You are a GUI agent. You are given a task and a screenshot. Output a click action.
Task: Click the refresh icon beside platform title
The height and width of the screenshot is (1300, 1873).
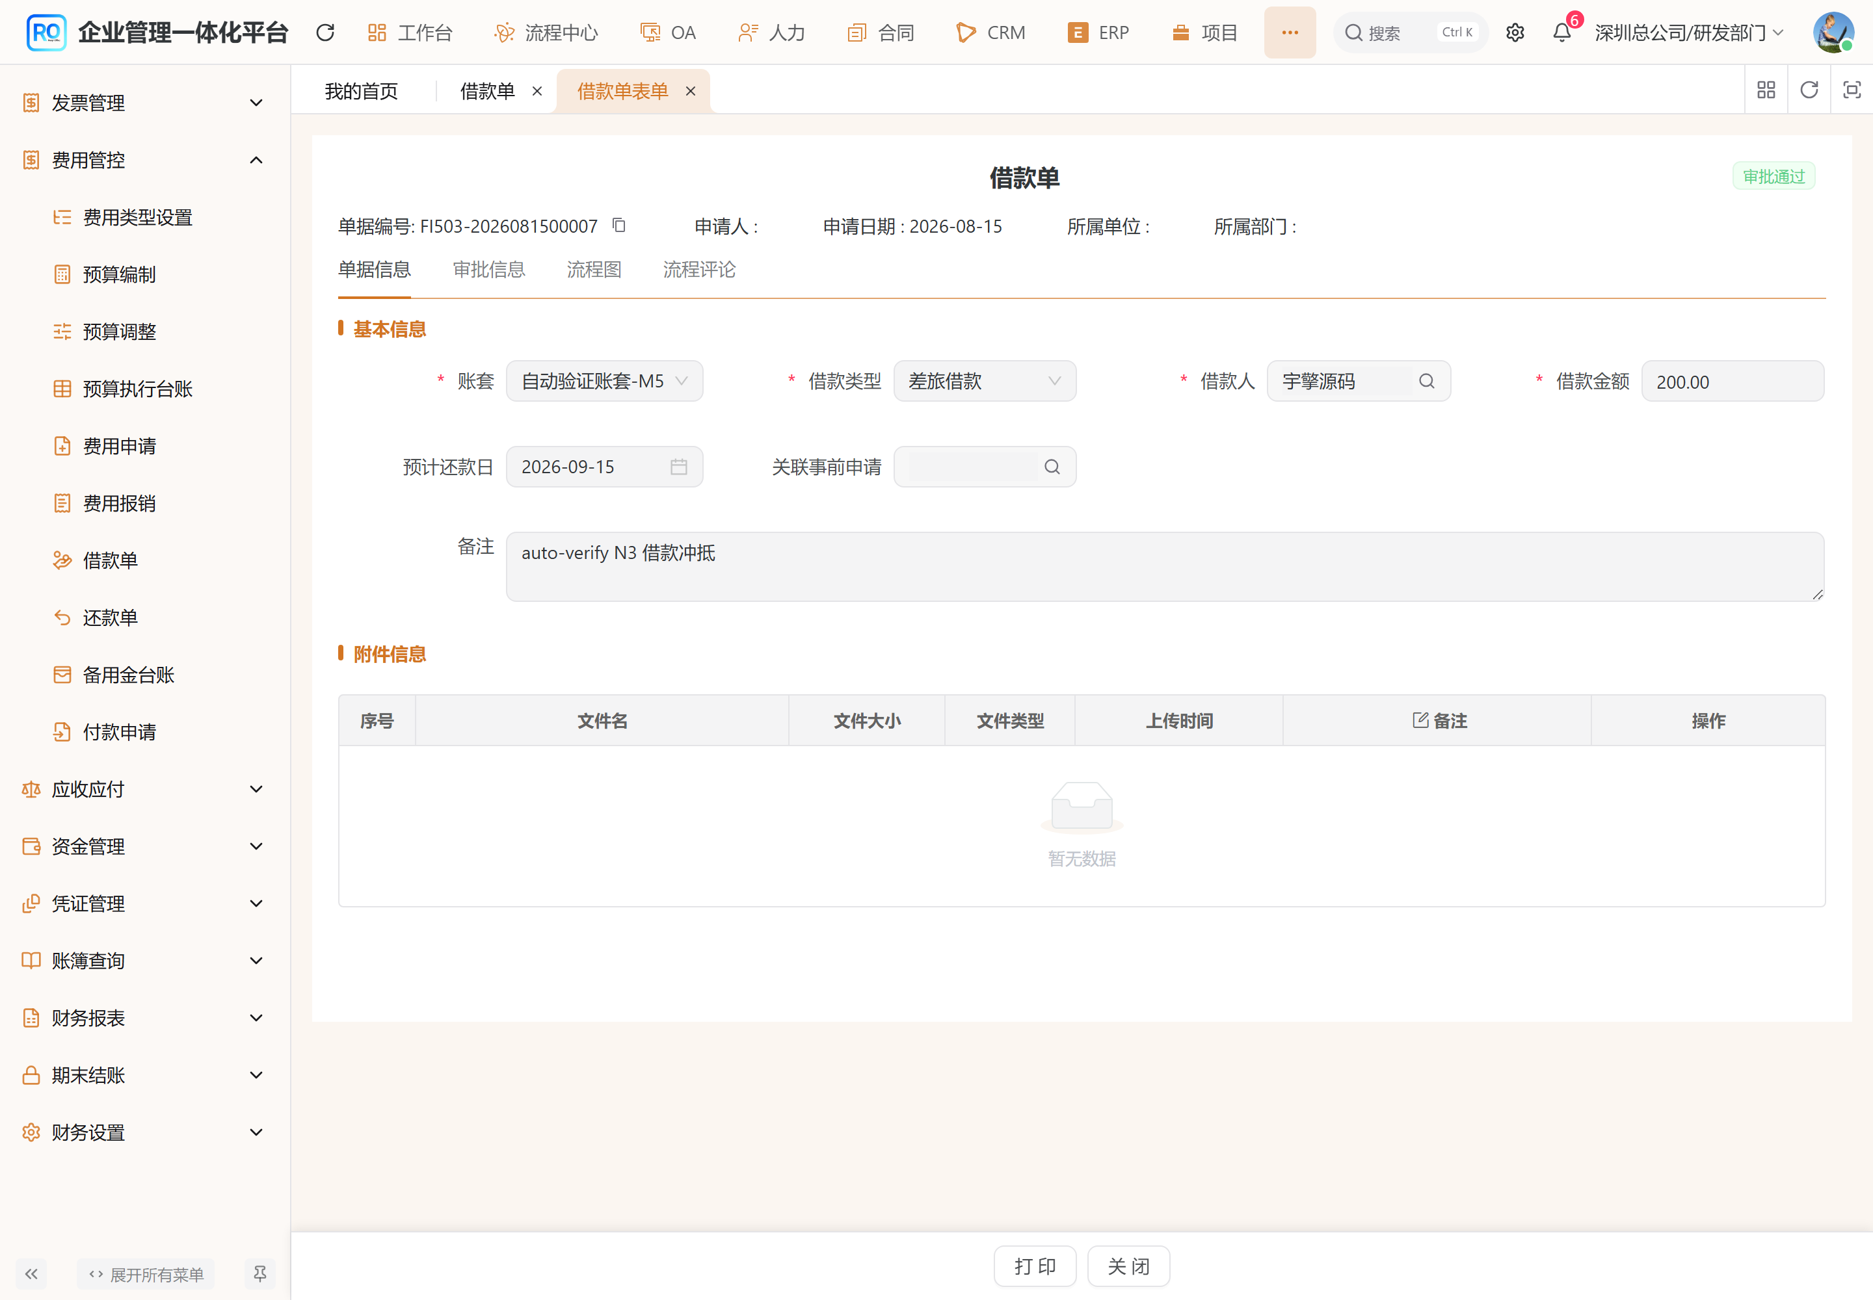[x=325, y=32]
